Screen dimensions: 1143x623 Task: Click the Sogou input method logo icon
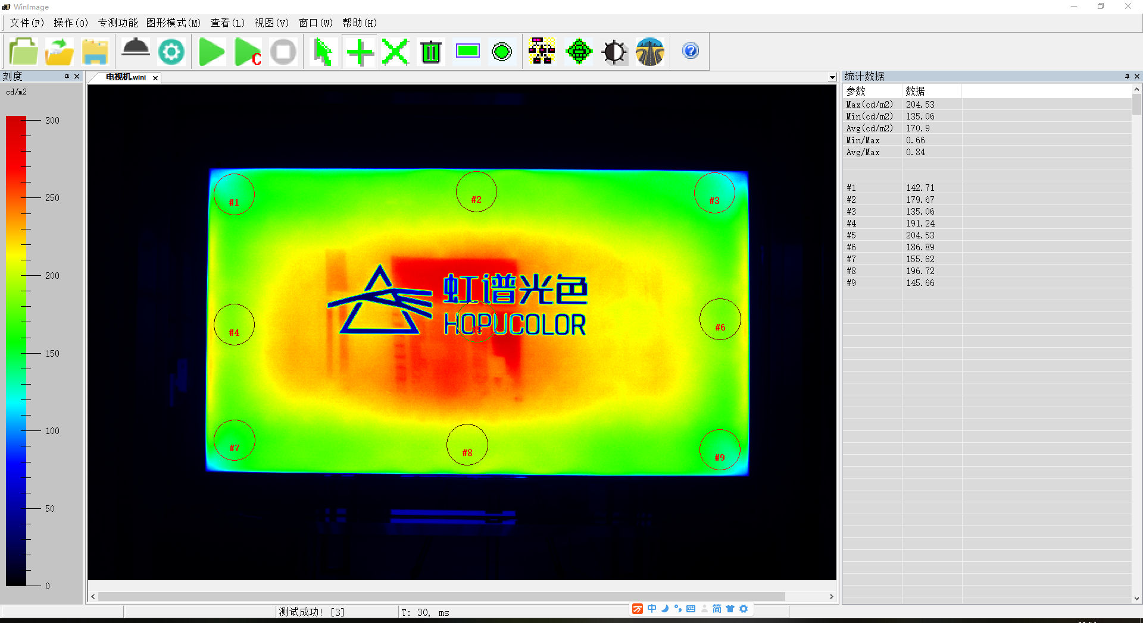click(x=638, y=609)
